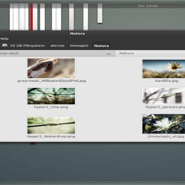Close the gnome-shell pane tab
This screenshot has height=185, width=185.
pyautogui.click(x=109, y=54)
